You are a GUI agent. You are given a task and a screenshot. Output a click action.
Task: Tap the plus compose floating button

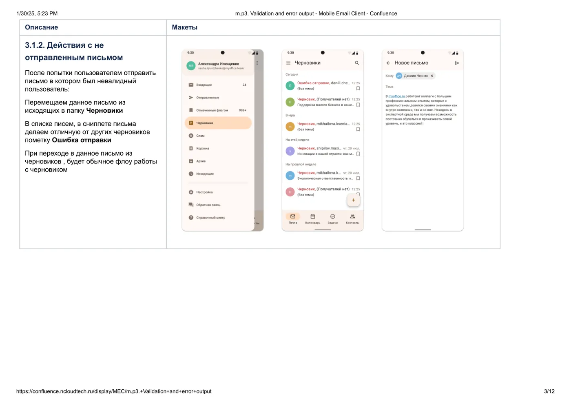pos(354,200)
